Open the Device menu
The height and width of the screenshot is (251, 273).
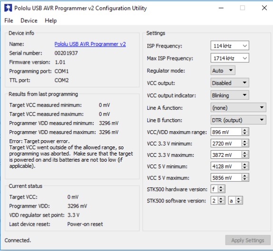pos(29,20)
